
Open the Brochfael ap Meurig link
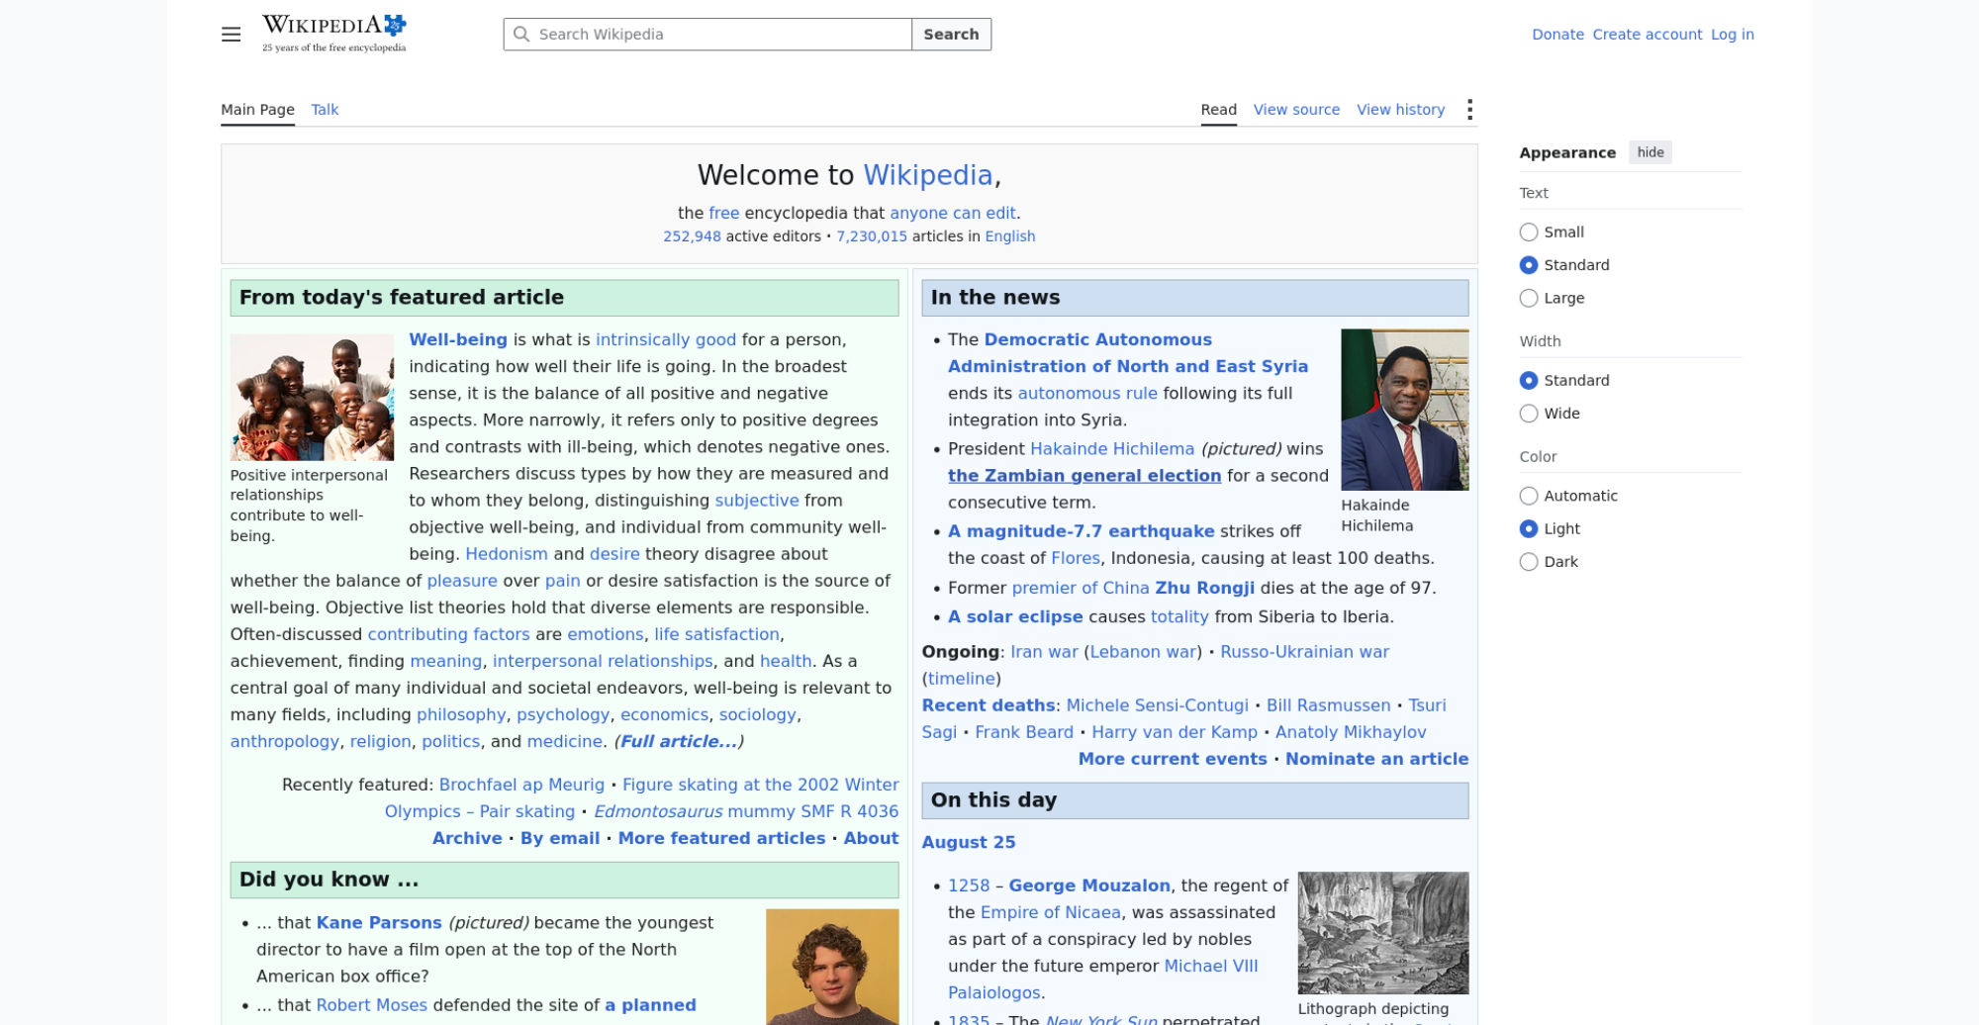521,785
